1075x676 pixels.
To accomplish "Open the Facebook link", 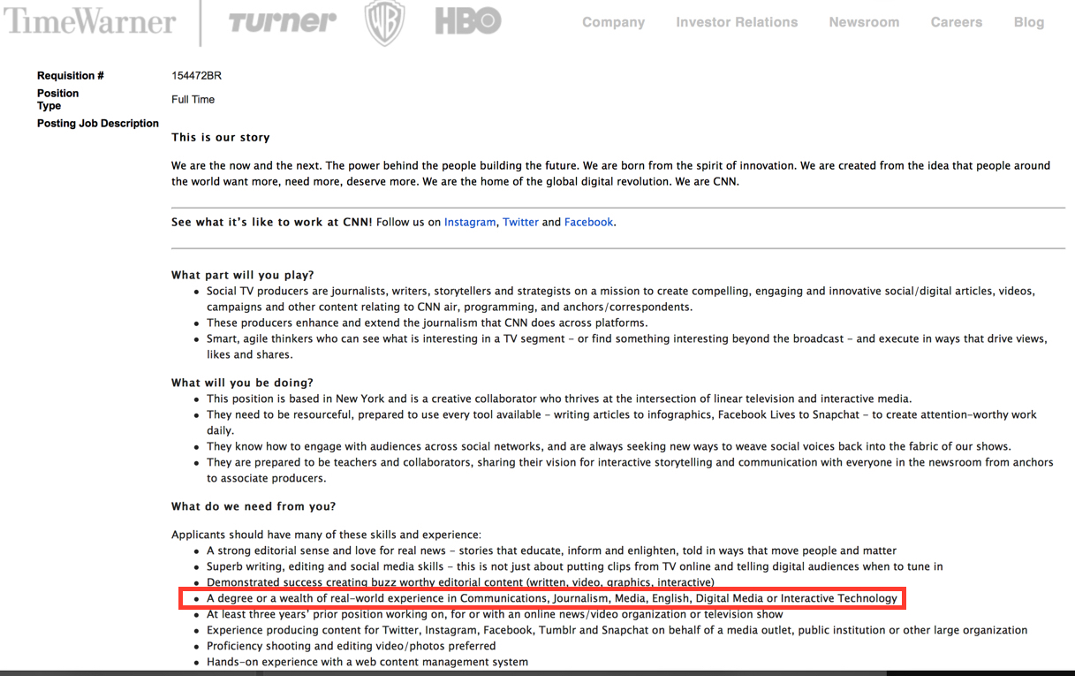I will point(588,222).
